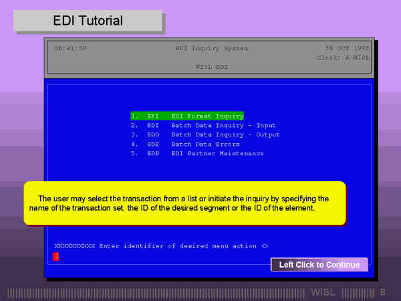Select the highlighted EDI Format Inquiry option
Viewport: 401px width, 301px height.
tap(187, 116)
